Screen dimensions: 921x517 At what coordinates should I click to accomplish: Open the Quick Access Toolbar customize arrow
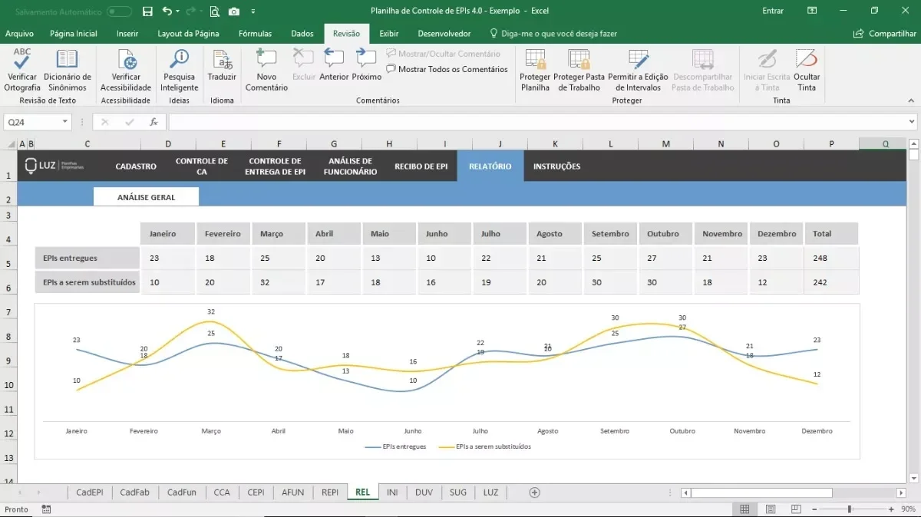(253, 12)
